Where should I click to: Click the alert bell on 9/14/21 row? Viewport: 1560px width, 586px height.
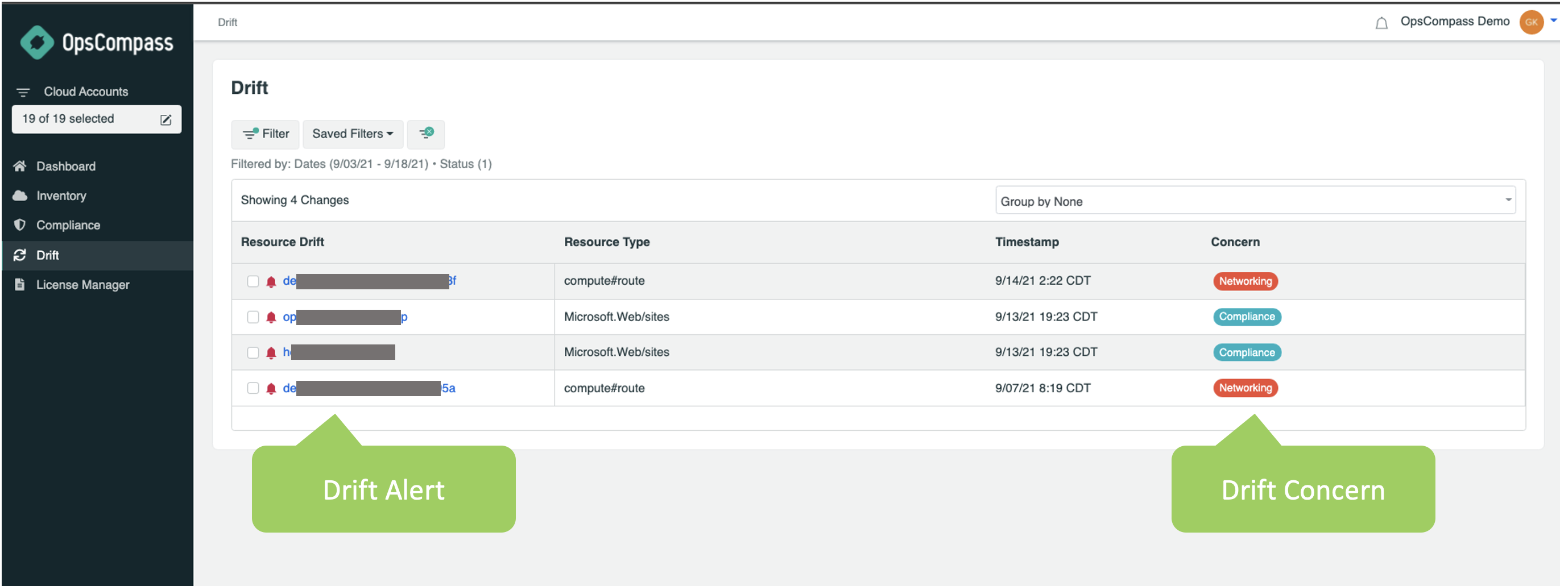coord(271,281)
